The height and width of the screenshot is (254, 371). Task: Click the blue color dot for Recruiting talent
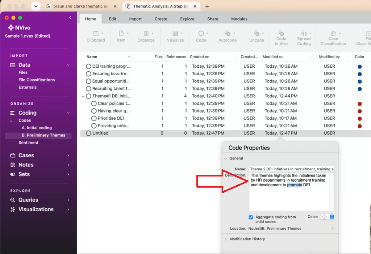click(x=359, y=89)
